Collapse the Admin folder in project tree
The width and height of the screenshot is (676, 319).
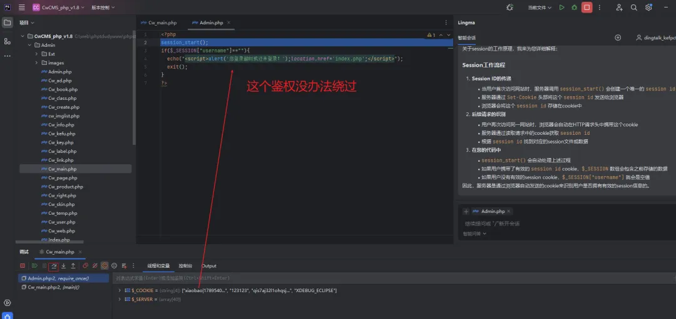pos(30,45)
